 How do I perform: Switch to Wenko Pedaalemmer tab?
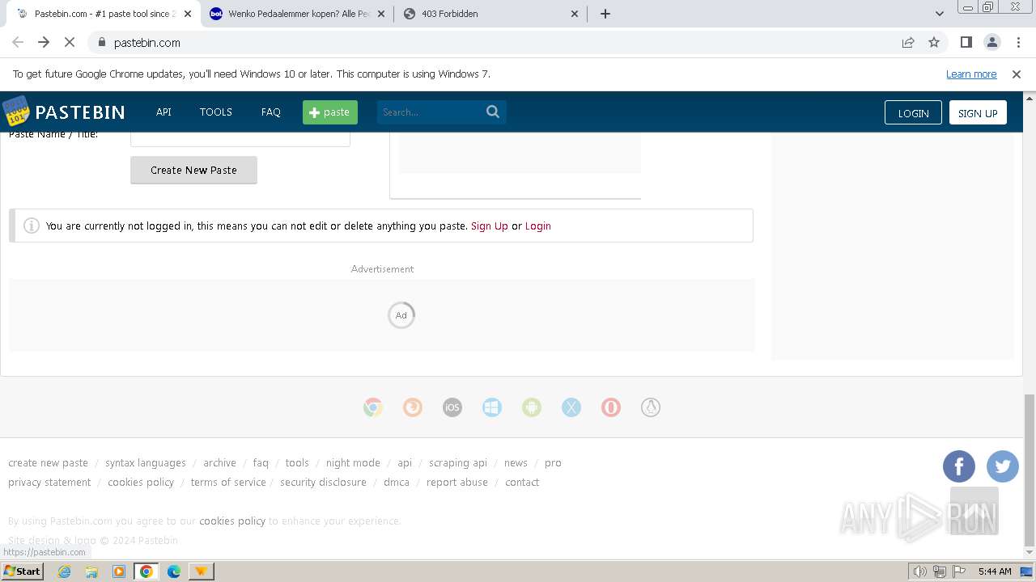[298, 14]
